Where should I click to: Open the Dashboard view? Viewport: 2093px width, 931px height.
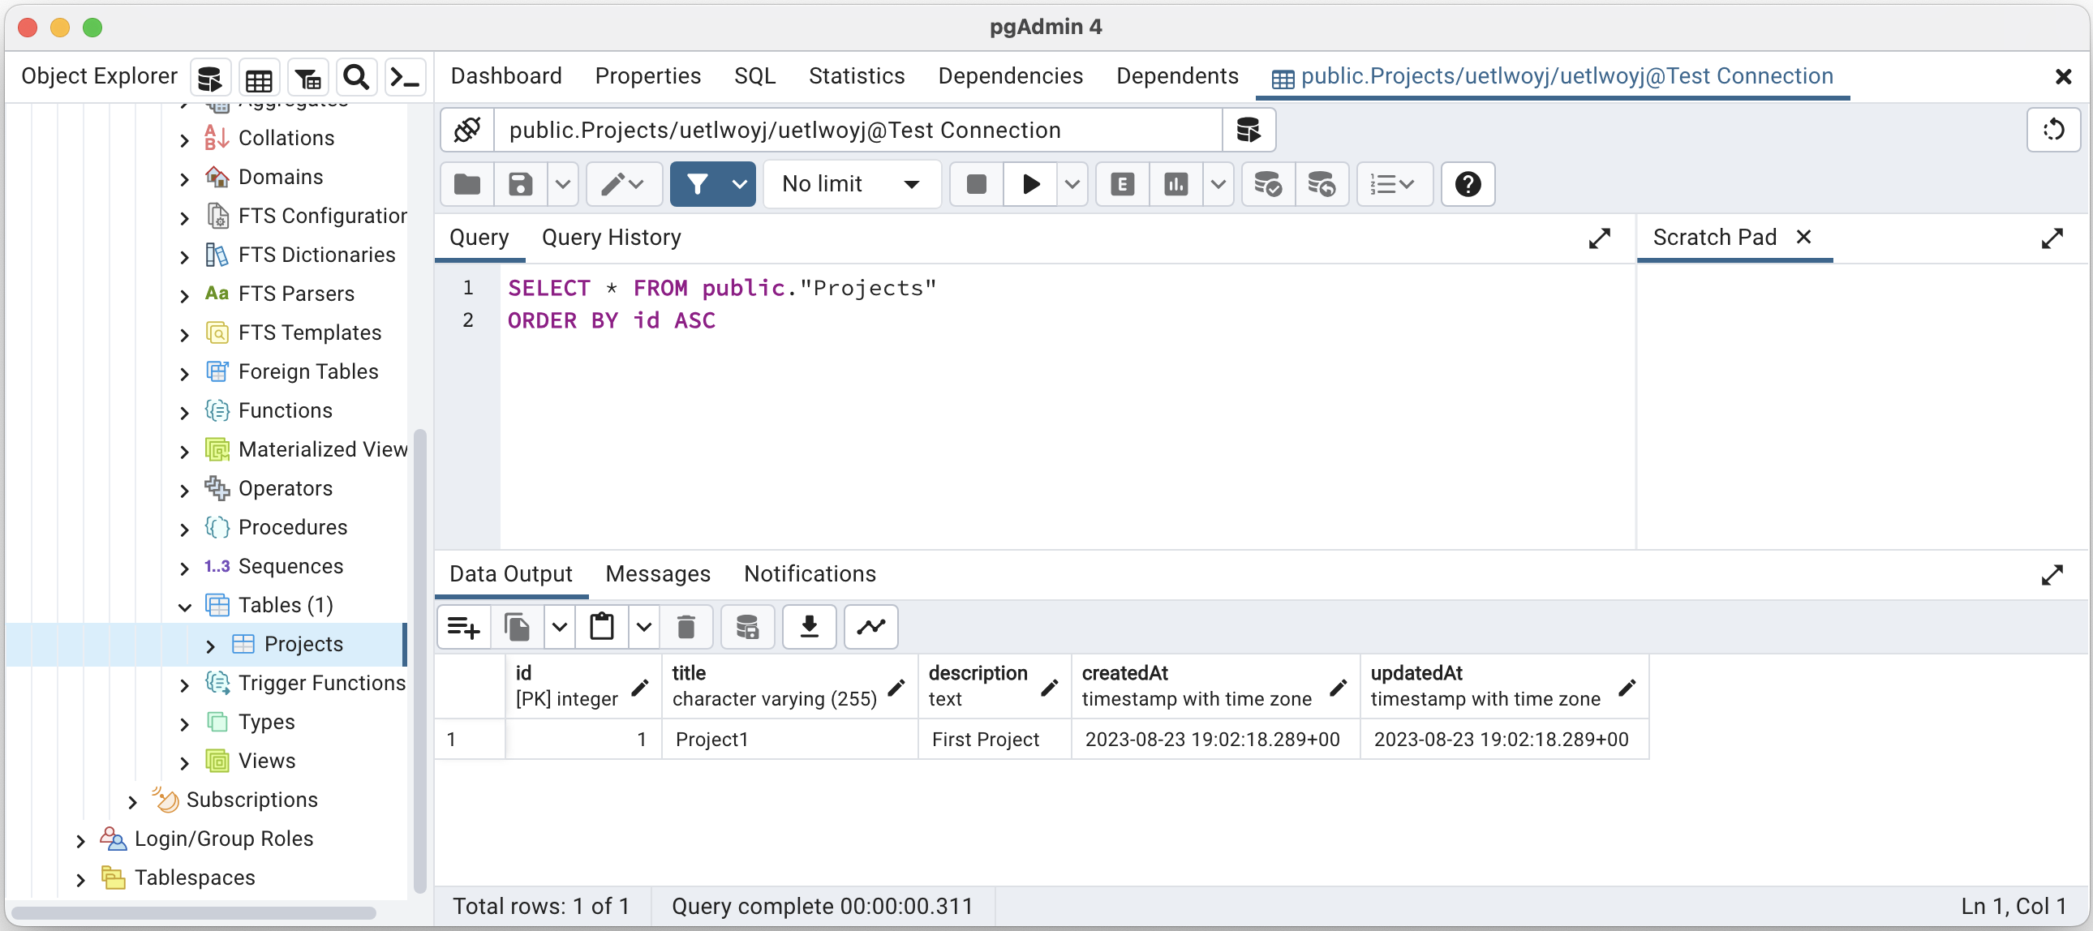pyautogui.click(x=507, y=75)
